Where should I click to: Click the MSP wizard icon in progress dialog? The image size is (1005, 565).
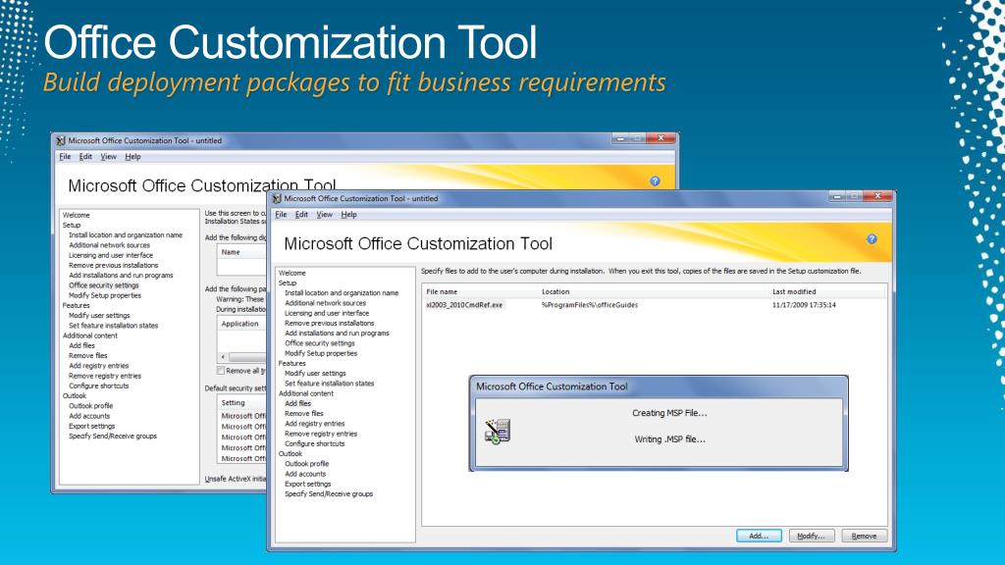pyautogui.click(x=498, y=432)
